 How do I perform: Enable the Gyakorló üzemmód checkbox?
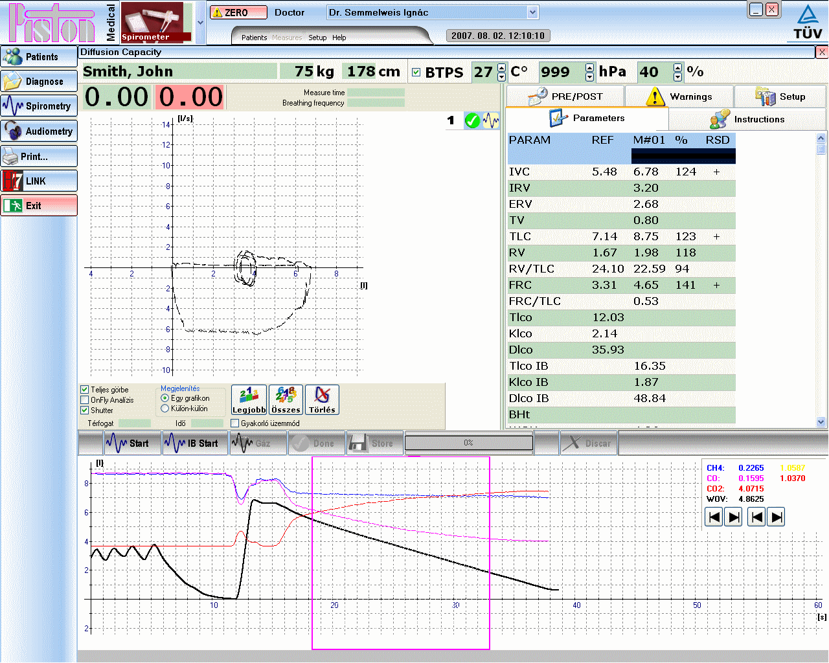click(235, 423)
